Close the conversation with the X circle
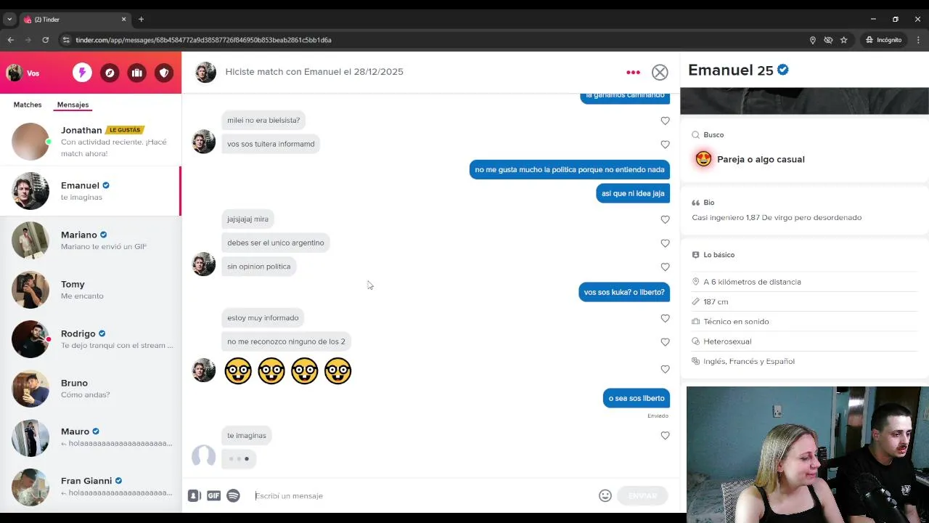929x523 pixels. (660, 72)
